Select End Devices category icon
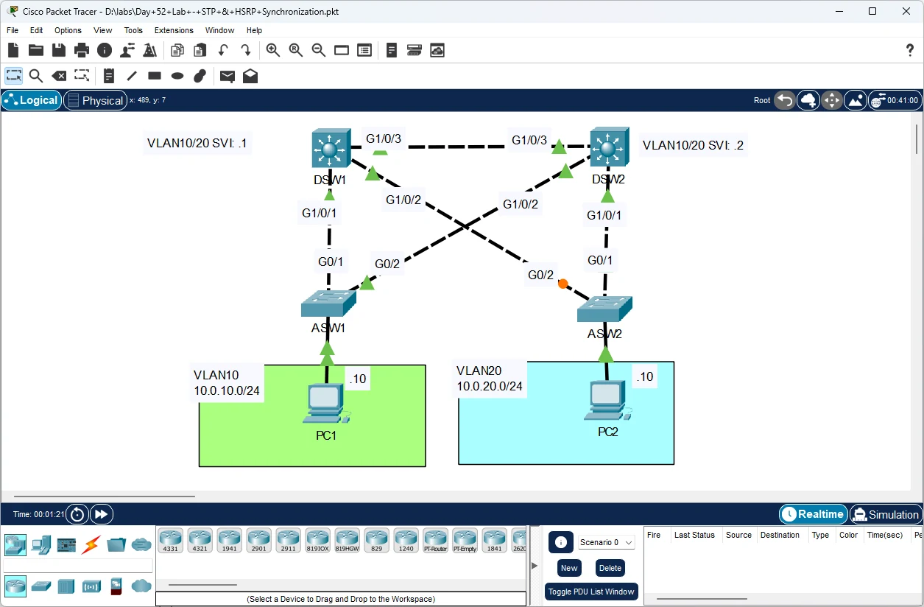924x607 pixels. 41,545
